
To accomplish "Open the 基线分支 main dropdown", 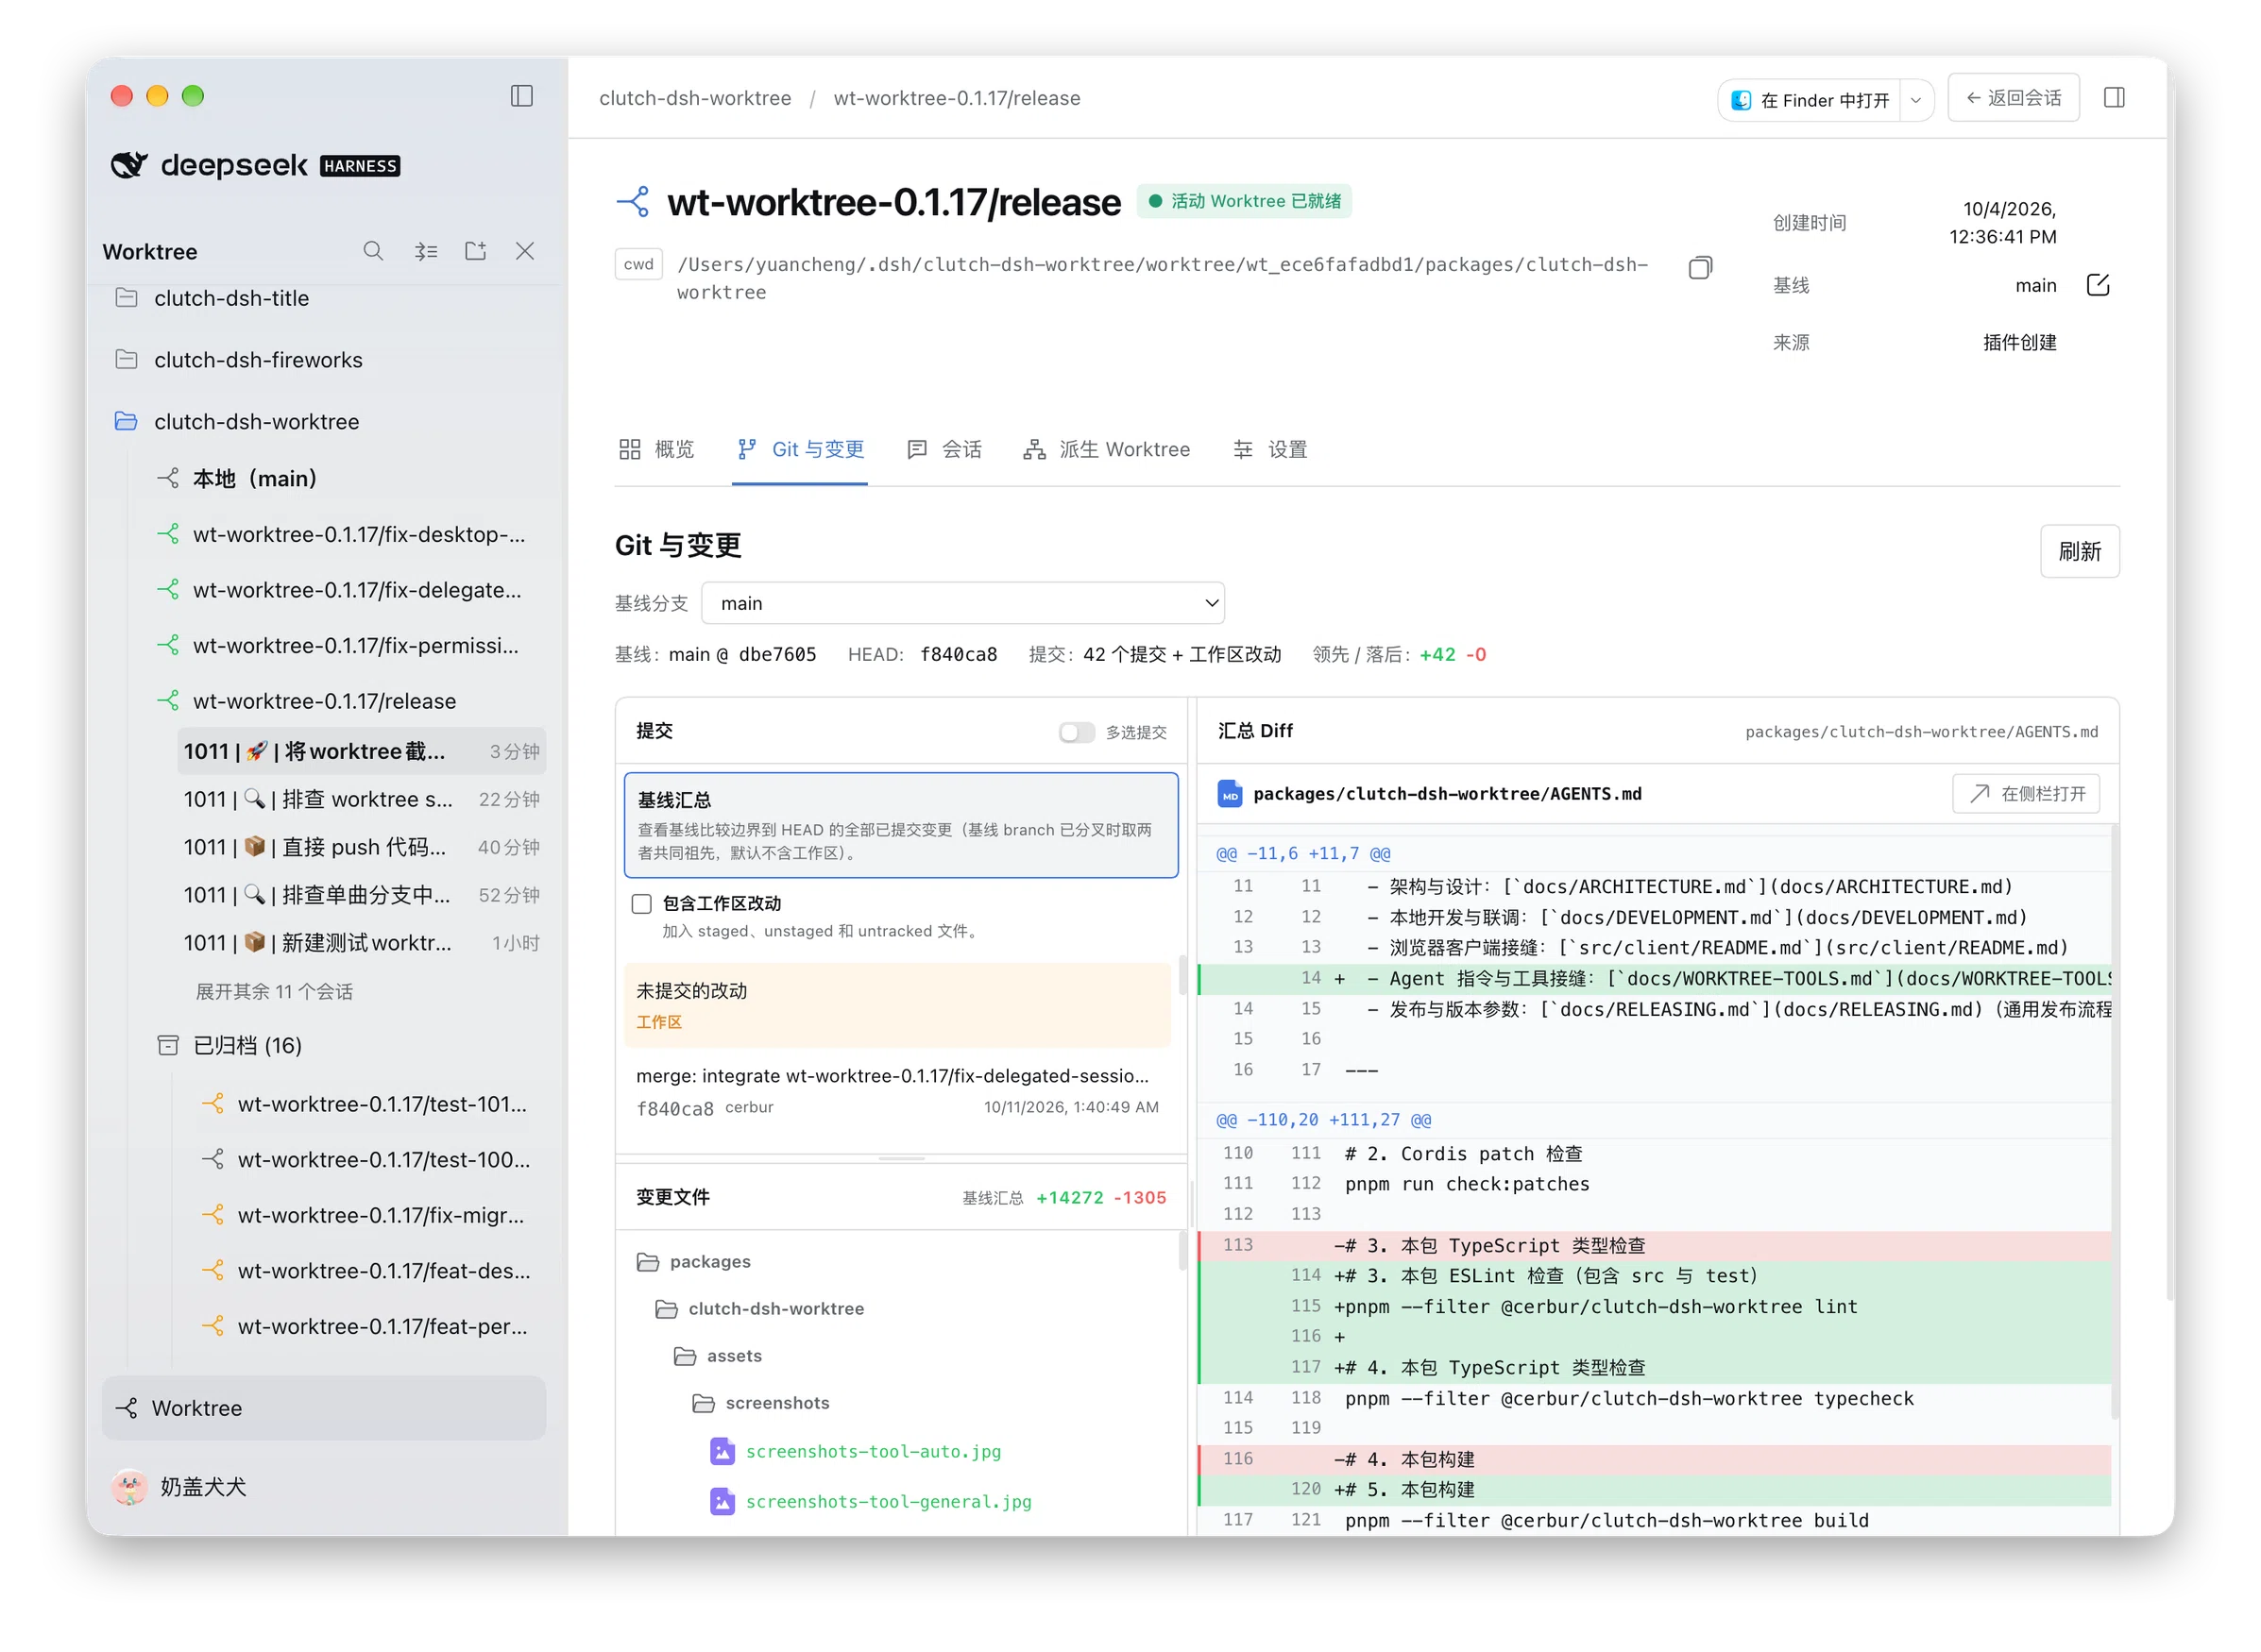I will [x=962, y=603].
